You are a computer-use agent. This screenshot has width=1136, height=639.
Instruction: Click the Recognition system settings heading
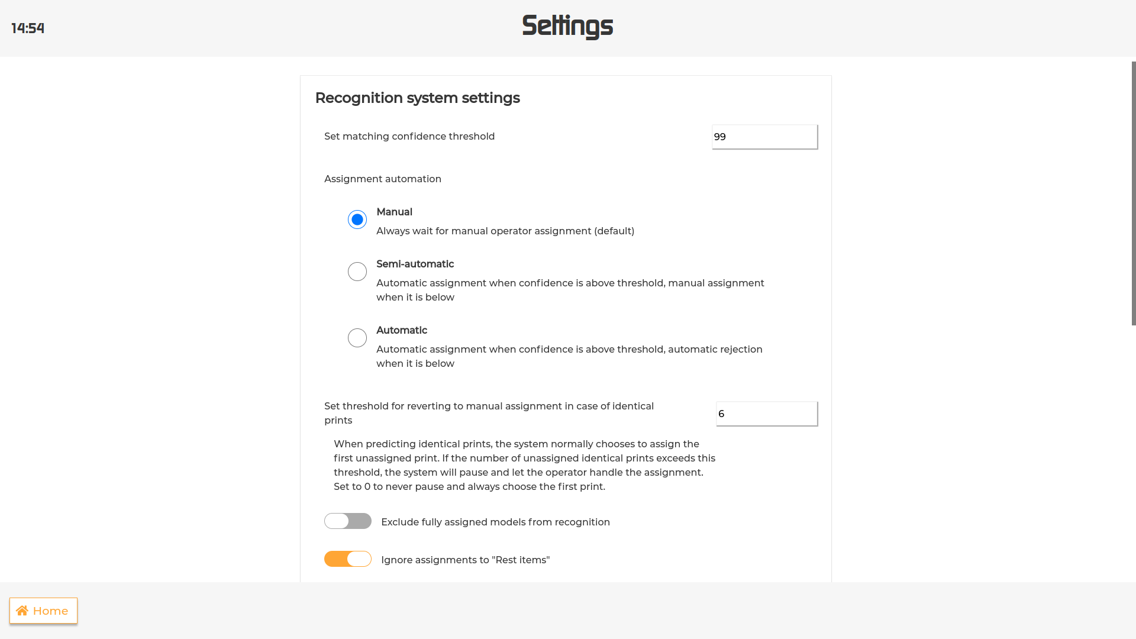pos(417,98)
